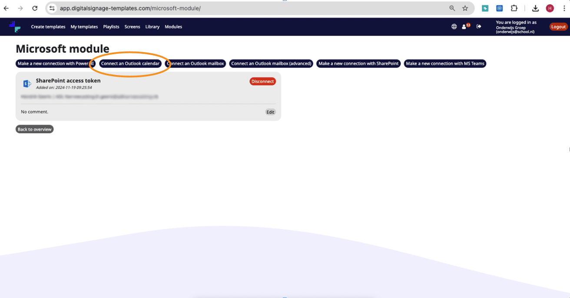This screenshot has width=570, height=298.
Task: Make a new connection with MS Teams
Action: coord(445,63)
